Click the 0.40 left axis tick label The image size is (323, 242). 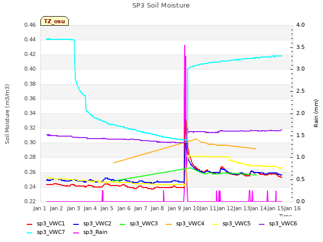30,69
